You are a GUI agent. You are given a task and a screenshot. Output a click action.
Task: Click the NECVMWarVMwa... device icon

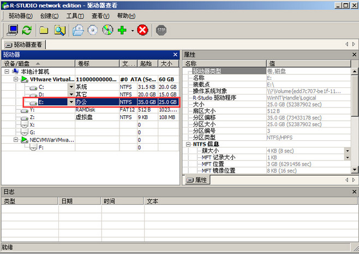[25, 140]
